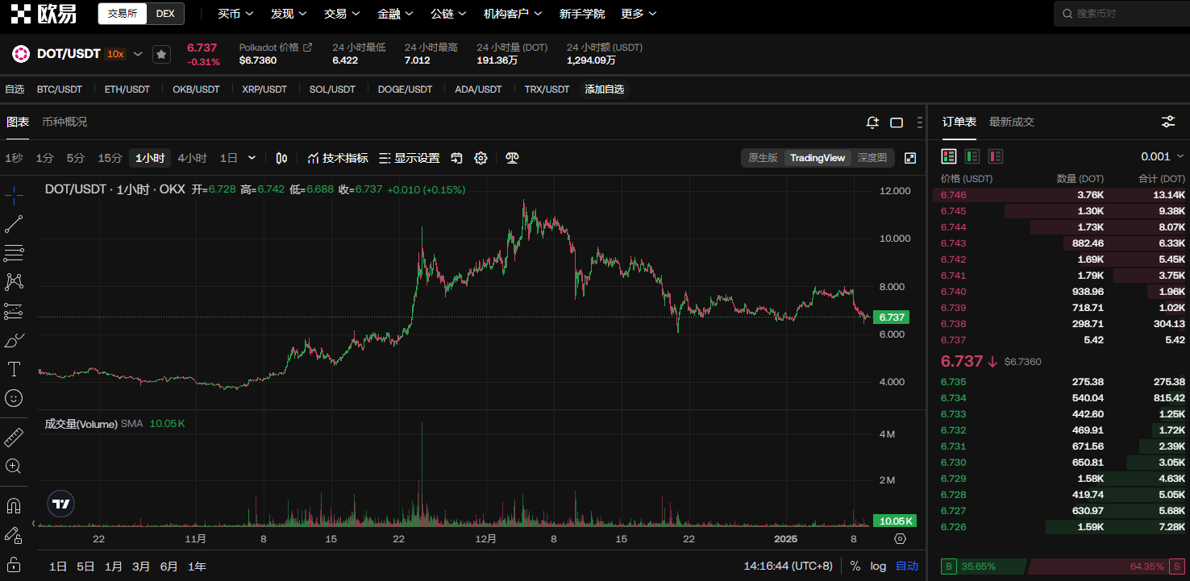Open the DOT/USDT pair selector chevron
Image resolution: width=1190 pixels, height=581 pixels.
pyautogui.click(x=138, y=54)
